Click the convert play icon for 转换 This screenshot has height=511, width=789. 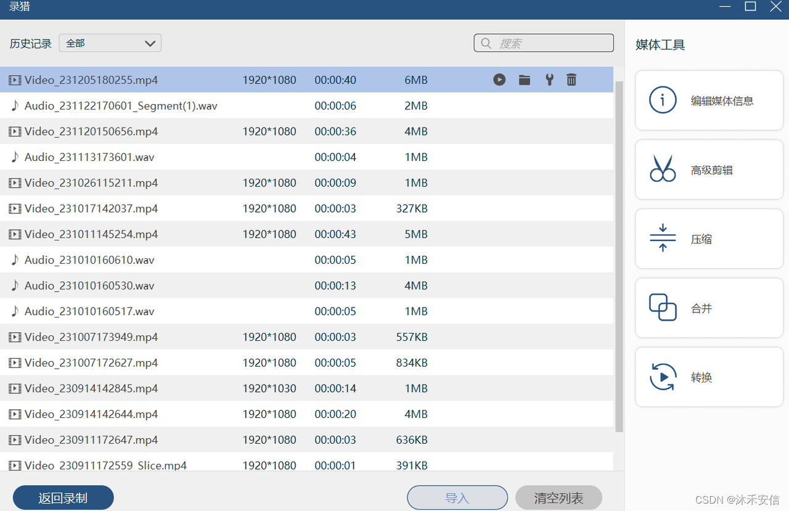663,377
